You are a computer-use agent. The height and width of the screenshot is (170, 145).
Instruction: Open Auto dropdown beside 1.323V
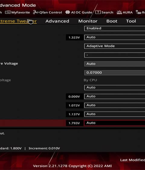114,37
